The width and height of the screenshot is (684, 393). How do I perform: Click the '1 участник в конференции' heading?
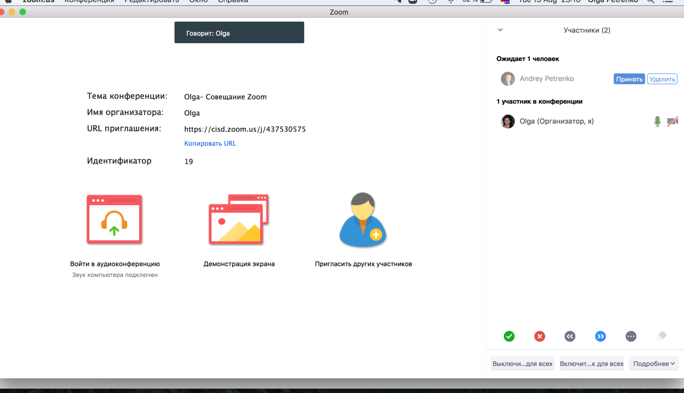[x=539, y=101]
